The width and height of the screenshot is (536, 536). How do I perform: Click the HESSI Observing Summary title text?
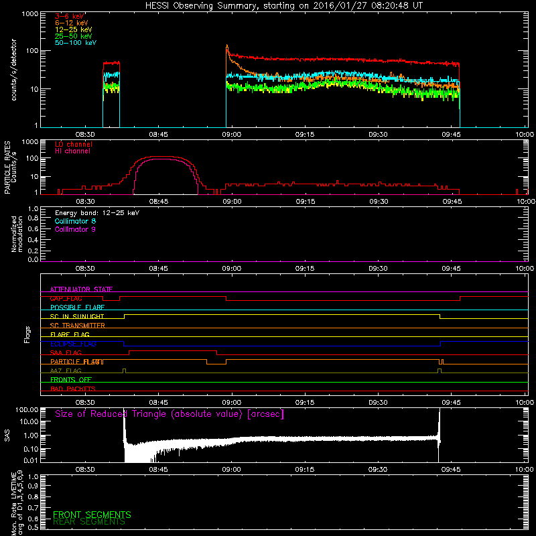283,6
